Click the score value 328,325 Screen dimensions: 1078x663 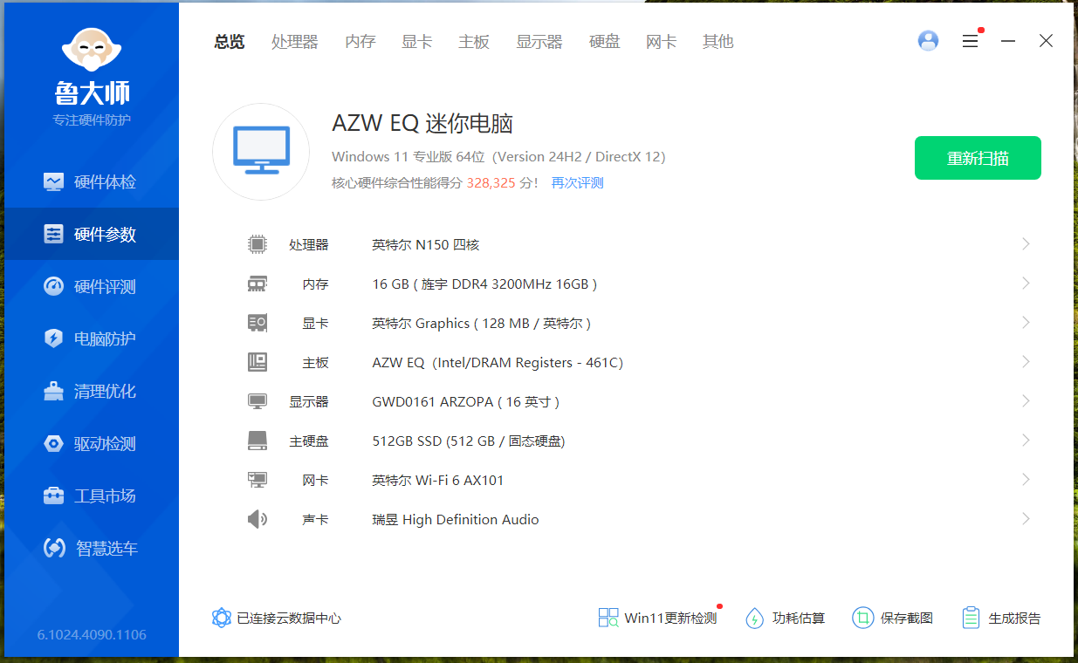coord(491,182)
